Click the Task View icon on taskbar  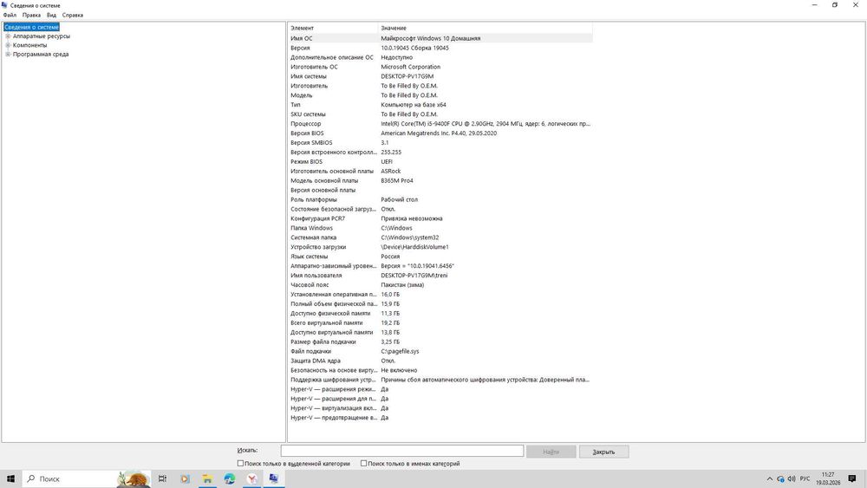162,478
